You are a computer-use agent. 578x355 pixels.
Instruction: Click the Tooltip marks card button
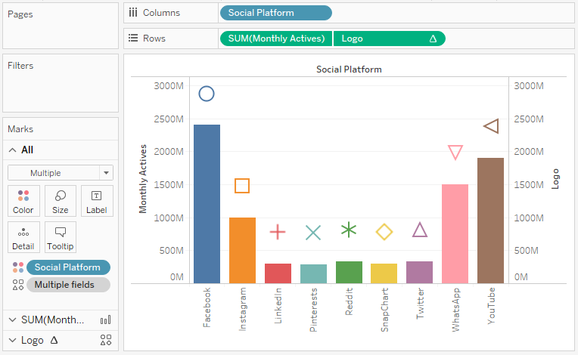click(60, 237)
